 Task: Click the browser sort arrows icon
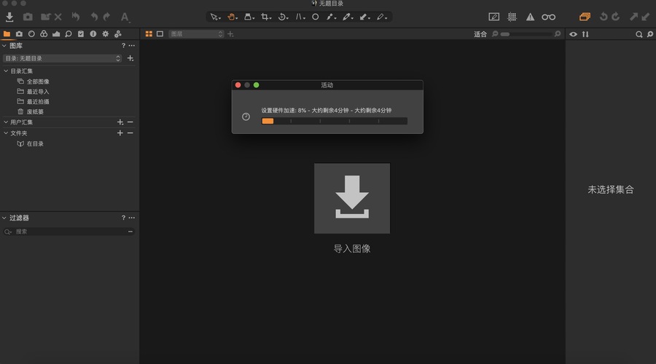pyautogui.click(x=585, y=34)
